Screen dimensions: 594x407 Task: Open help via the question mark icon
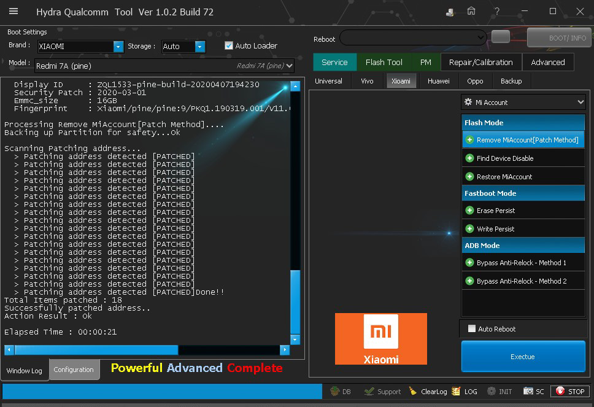[497, 12]
